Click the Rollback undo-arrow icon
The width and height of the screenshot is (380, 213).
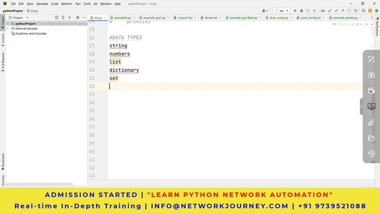pyautogui.click(x=356, y=11)
